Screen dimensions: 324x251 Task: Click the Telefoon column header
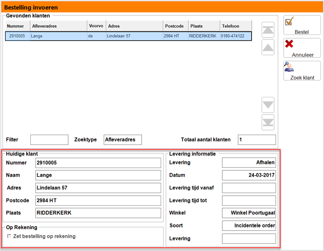[x=236, y=26]
